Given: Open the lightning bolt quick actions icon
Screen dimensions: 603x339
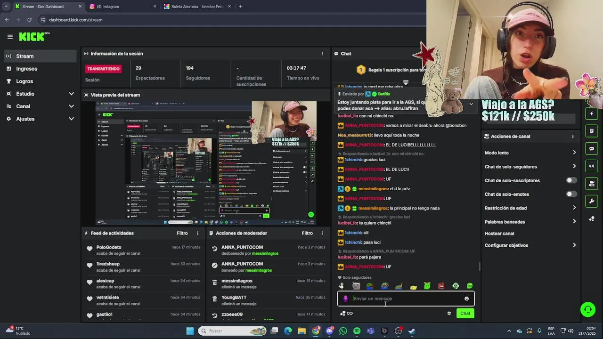Looking at the screenshot, I should click(x=592, y=113).
